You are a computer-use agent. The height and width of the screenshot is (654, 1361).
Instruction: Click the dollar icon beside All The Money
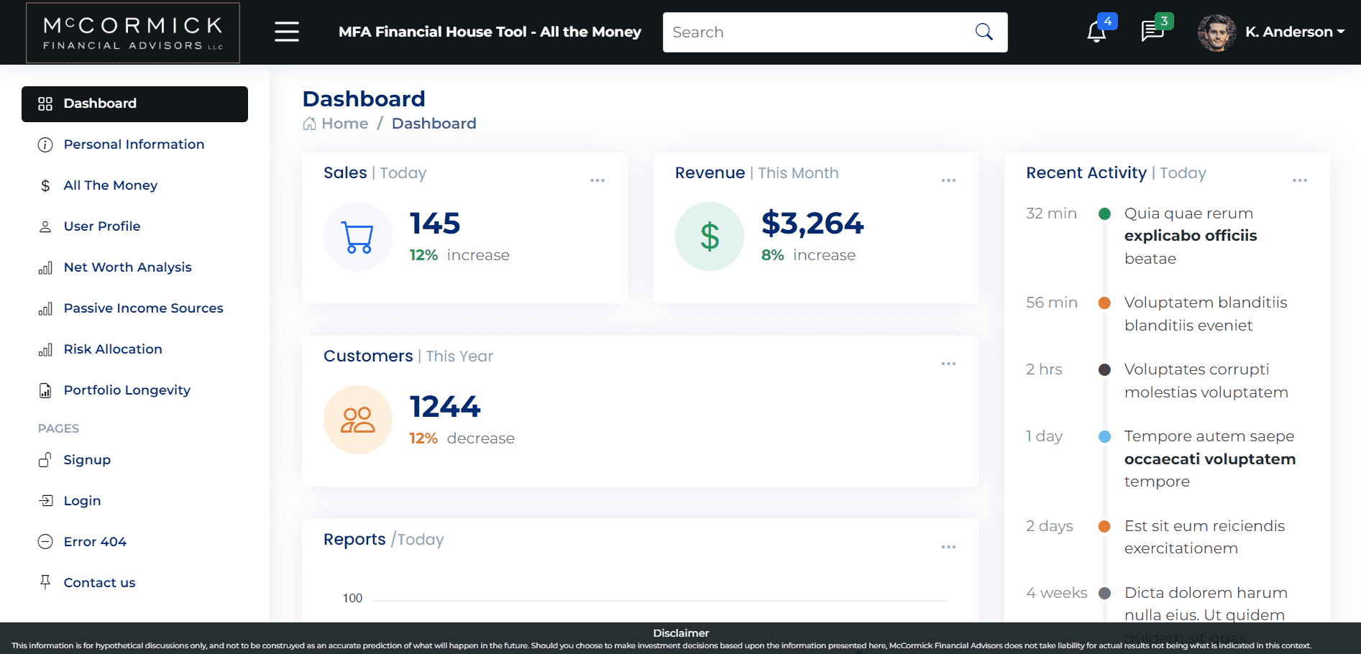[45, 185]
